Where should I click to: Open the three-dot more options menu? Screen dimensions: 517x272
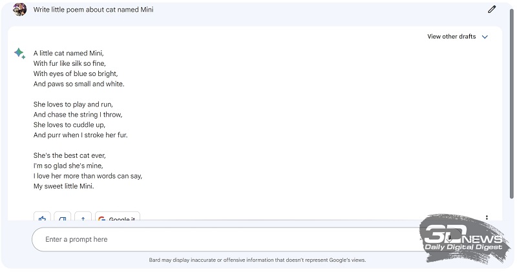[x=487, y=218]
